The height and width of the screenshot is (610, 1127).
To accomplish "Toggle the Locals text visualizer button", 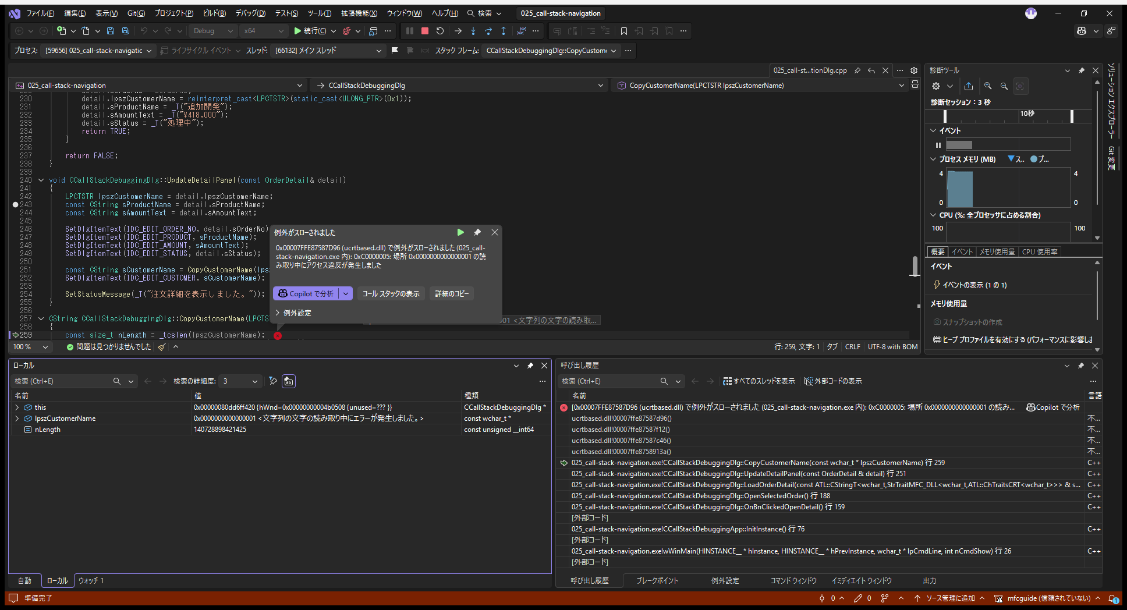I will (289, 381).
